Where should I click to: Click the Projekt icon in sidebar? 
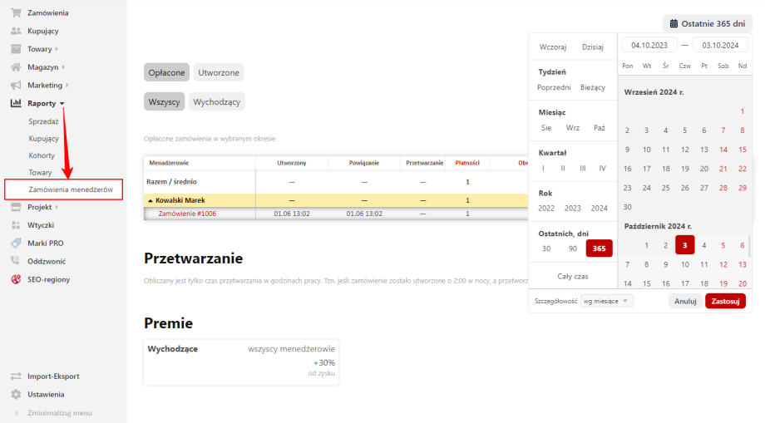tap(16, 207)
